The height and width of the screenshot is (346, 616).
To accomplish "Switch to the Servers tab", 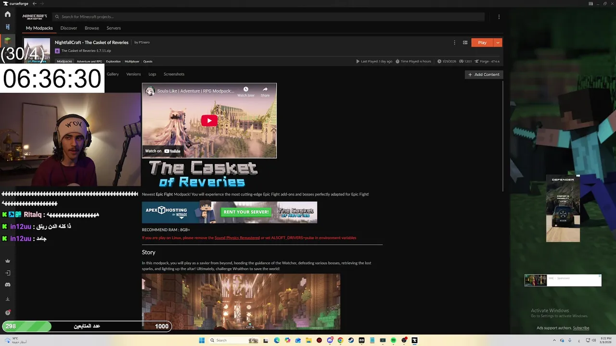I will [x=114, y=28].
